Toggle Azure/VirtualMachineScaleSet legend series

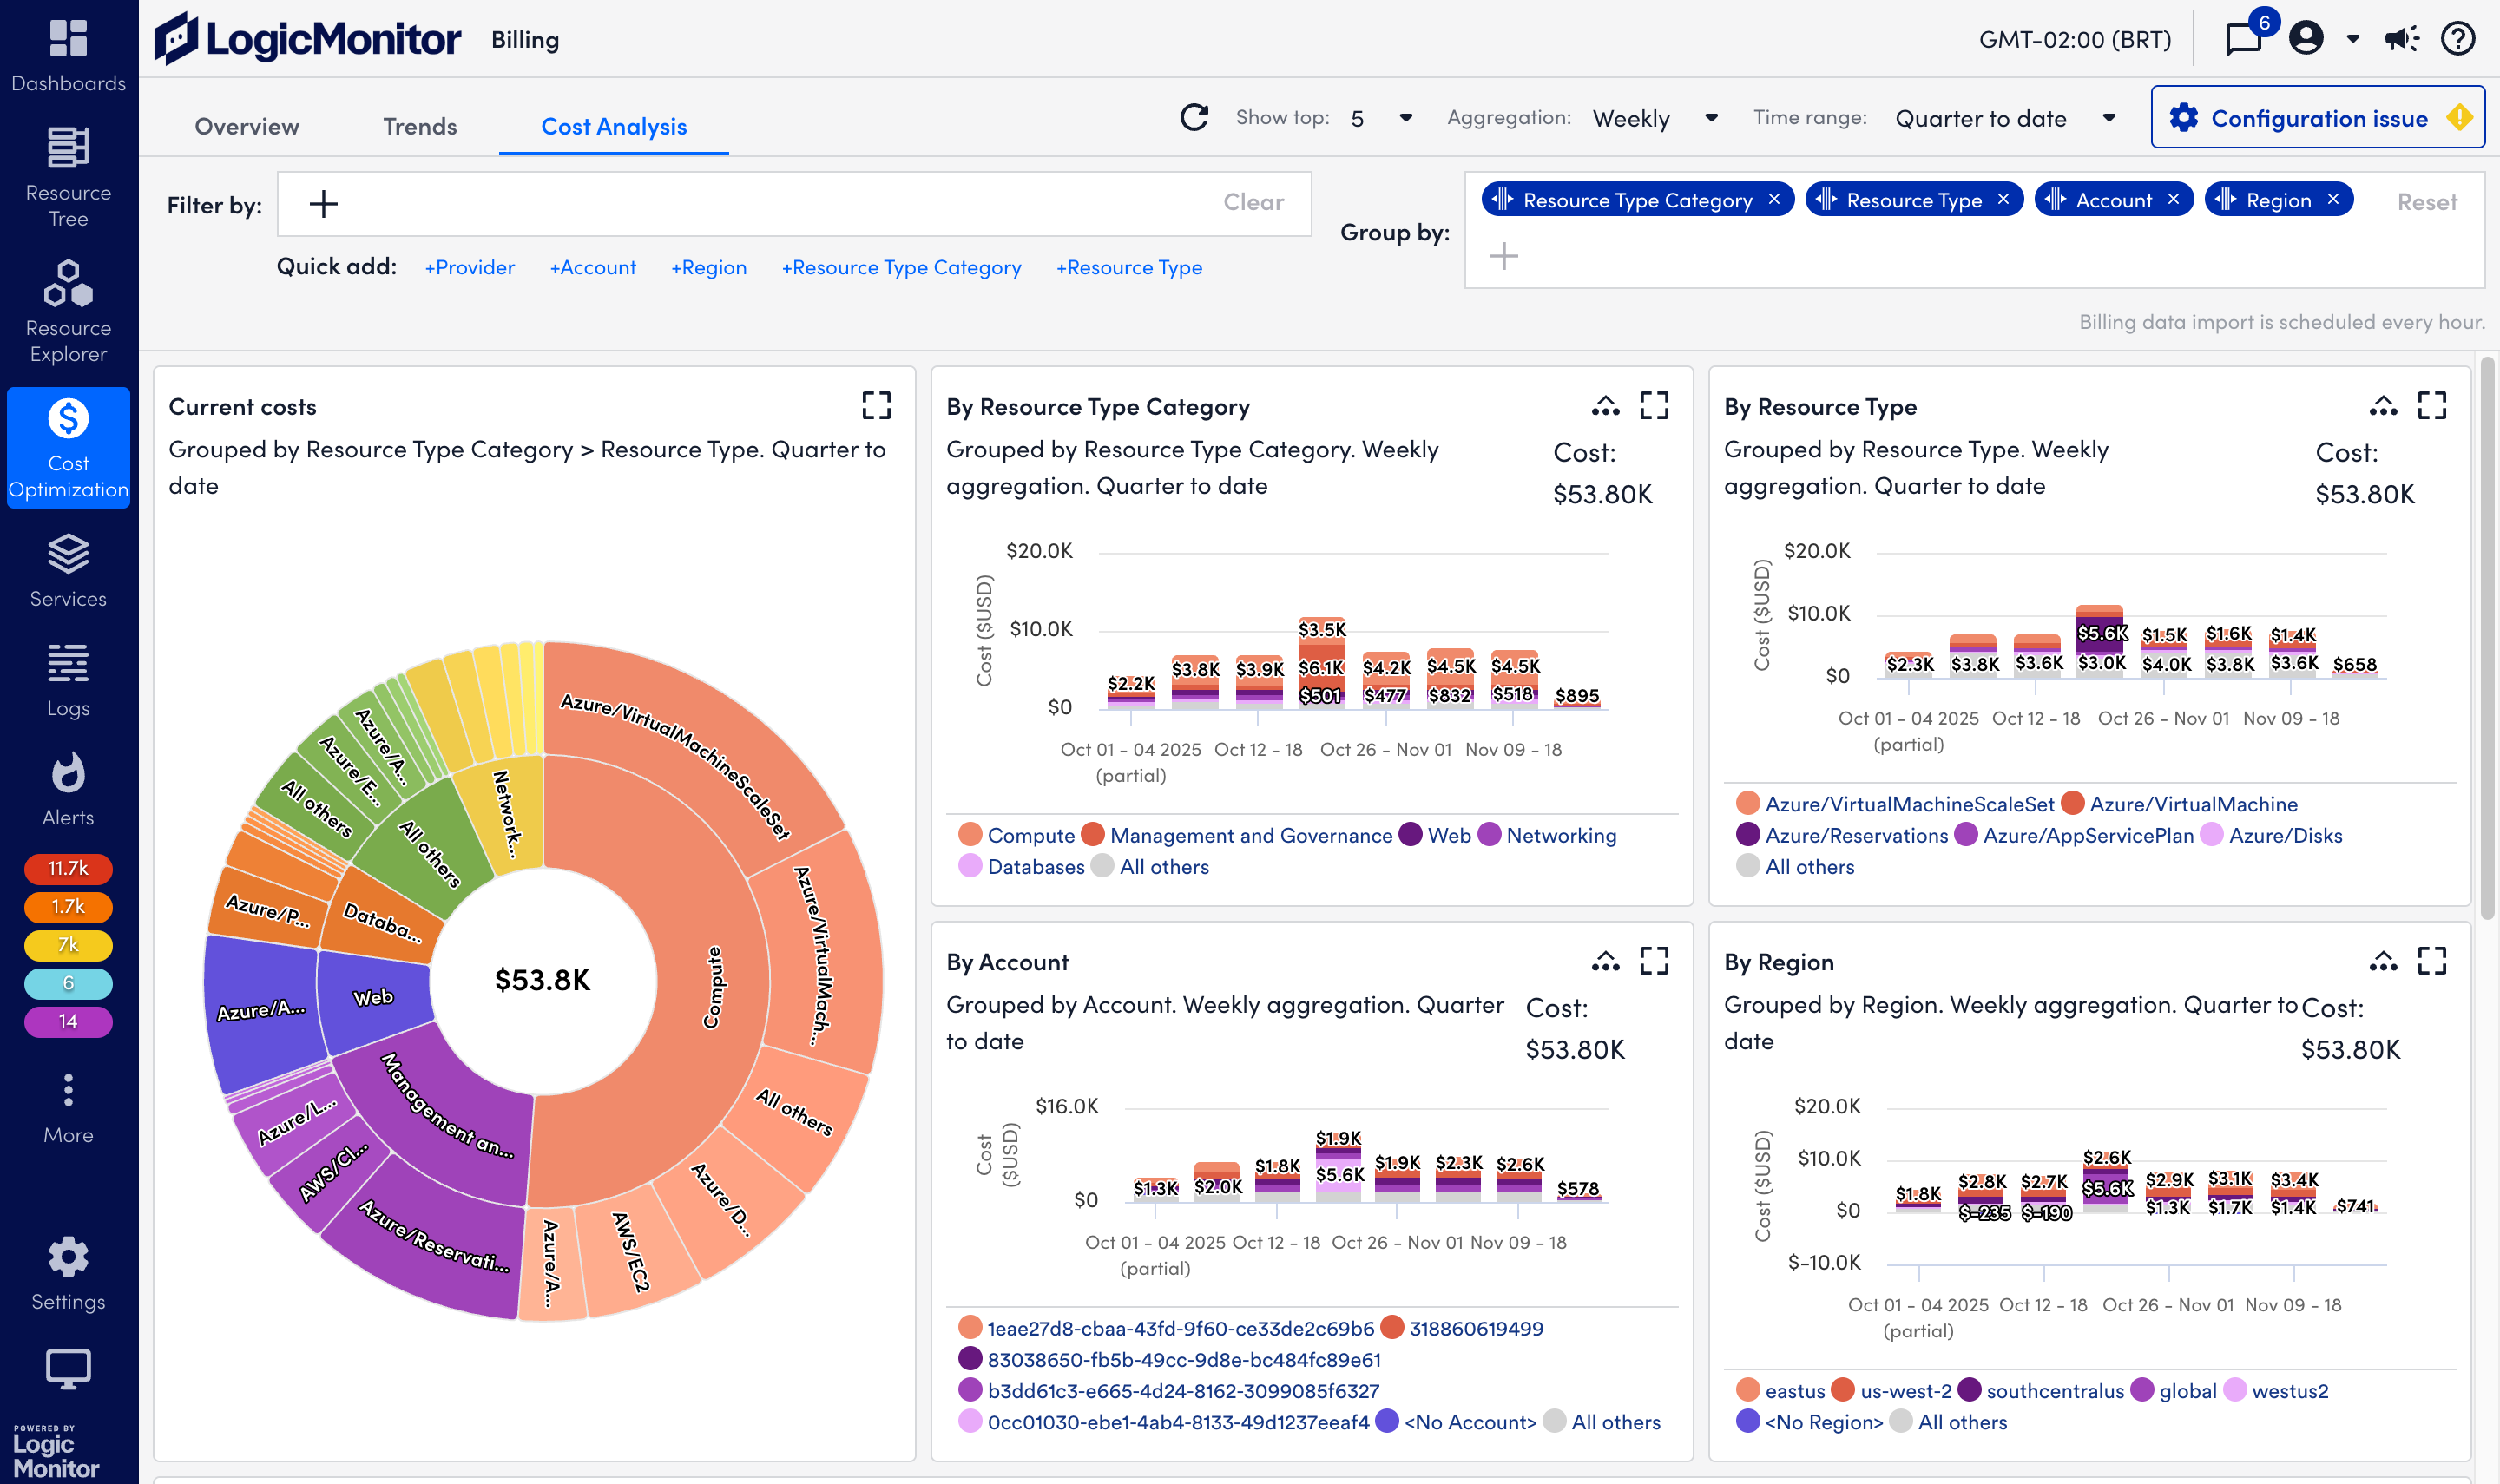(1895, 804)
